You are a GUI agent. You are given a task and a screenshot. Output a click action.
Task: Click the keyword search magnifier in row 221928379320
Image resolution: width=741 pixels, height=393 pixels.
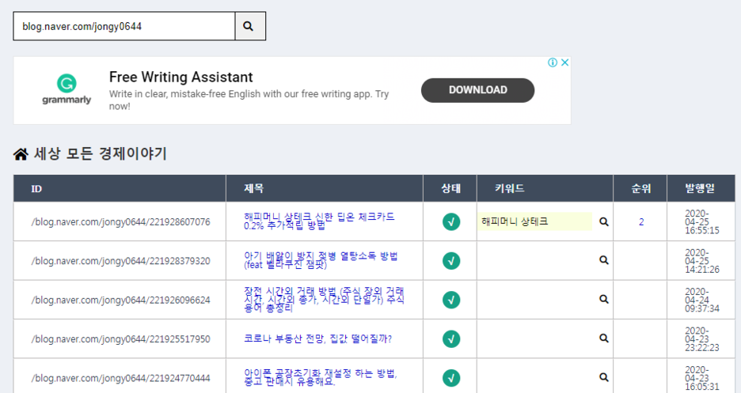[x=604, y=260]
